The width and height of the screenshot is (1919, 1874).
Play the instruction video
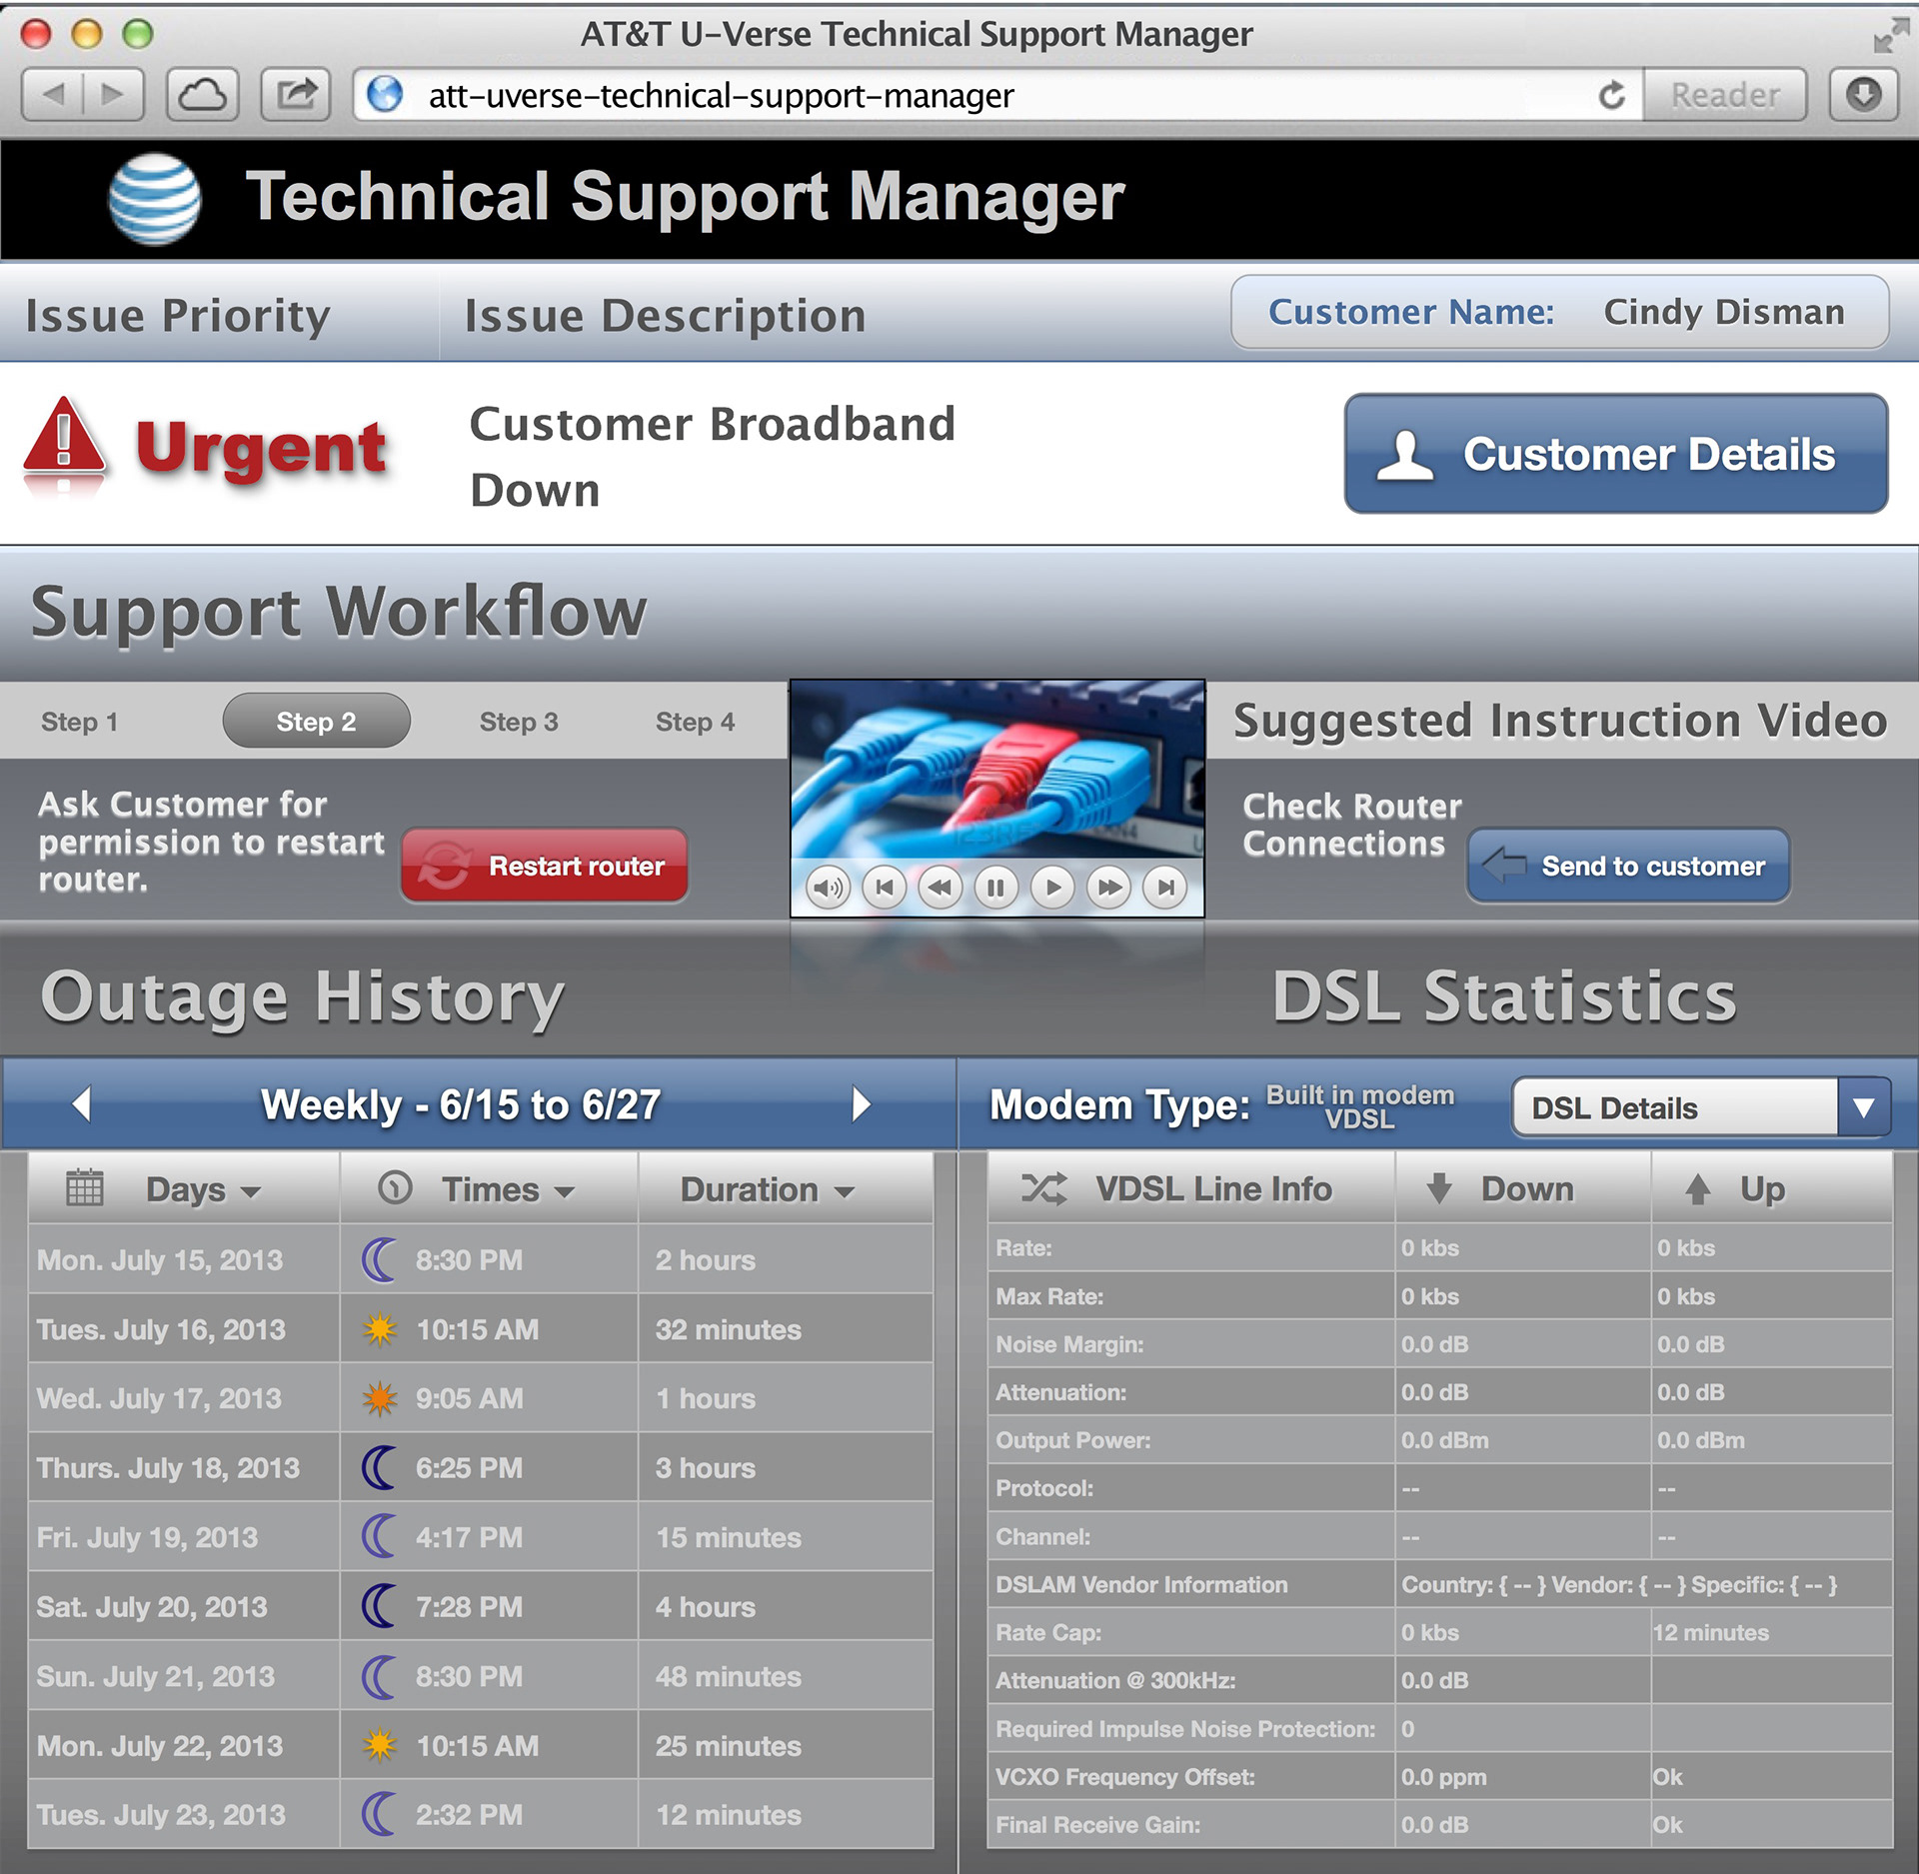tap(1052, 888)
